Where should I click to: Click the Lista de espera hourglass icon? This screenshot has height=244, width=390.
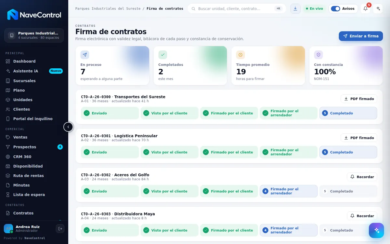(8, 195)
